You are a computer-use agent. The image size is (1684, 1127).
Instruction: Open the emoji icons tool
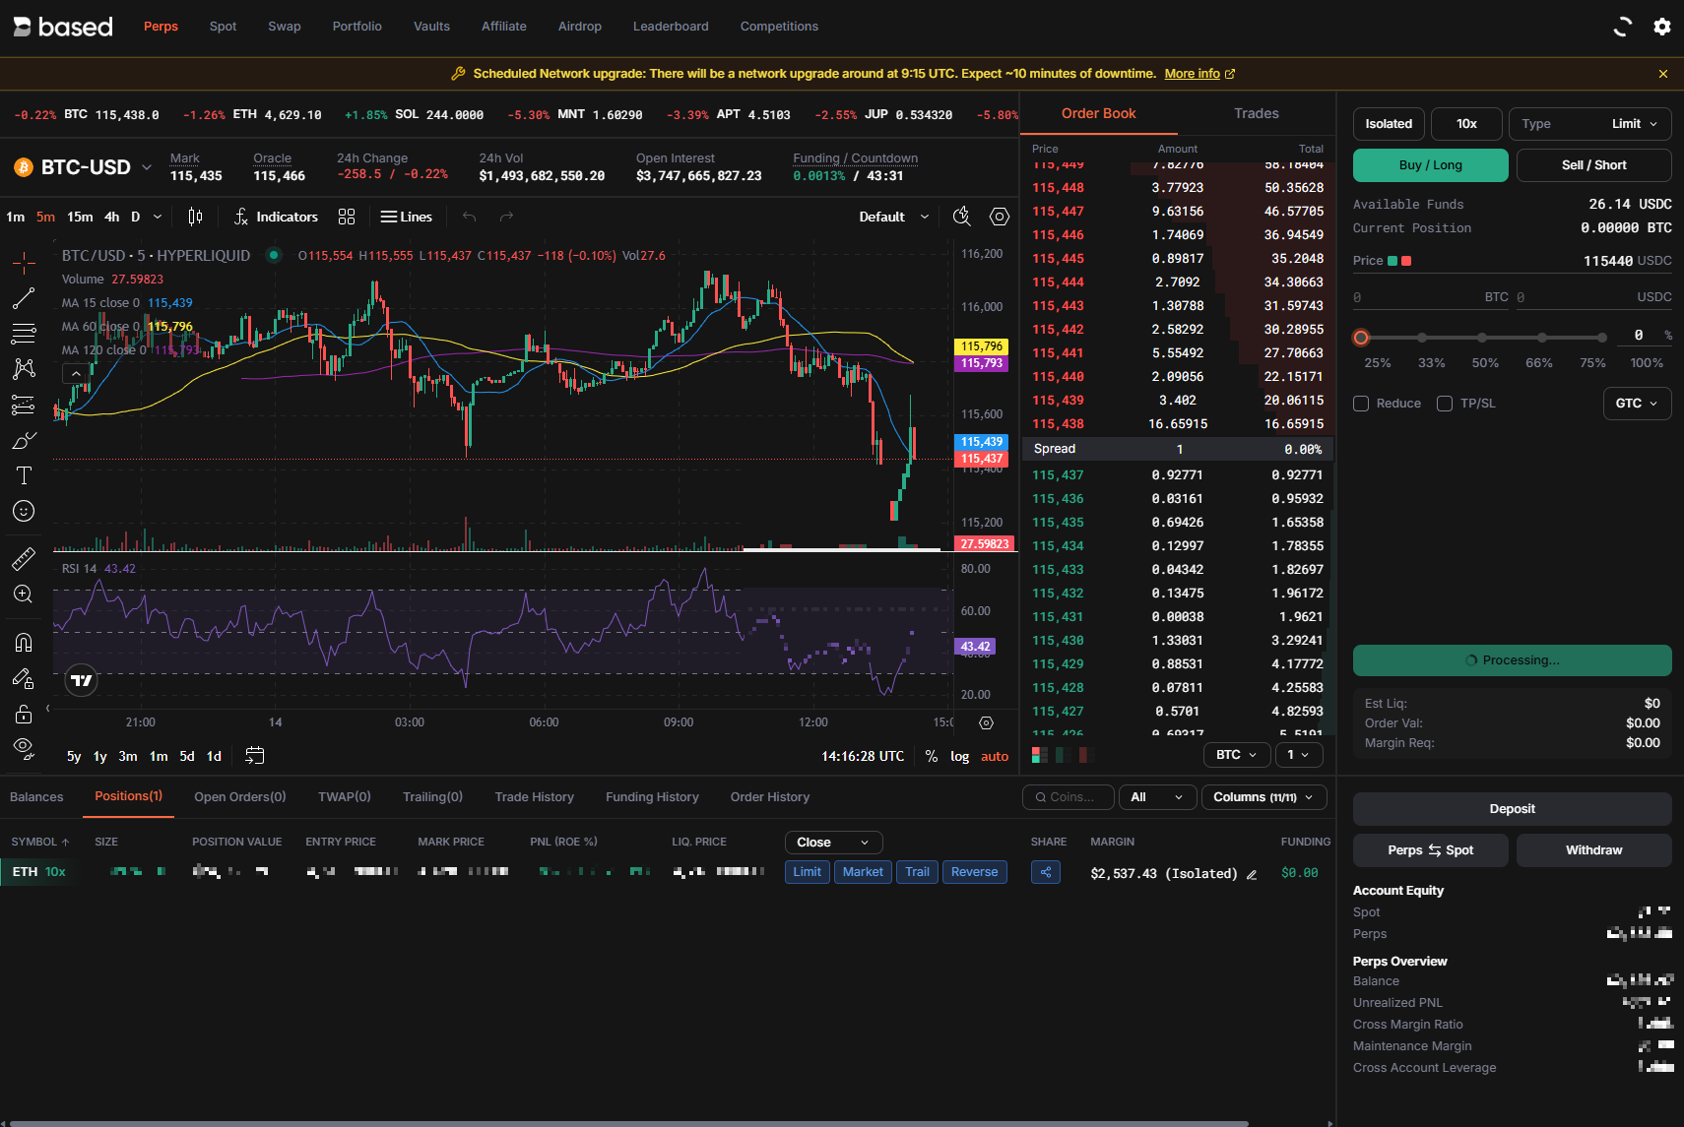click(24, 511)
